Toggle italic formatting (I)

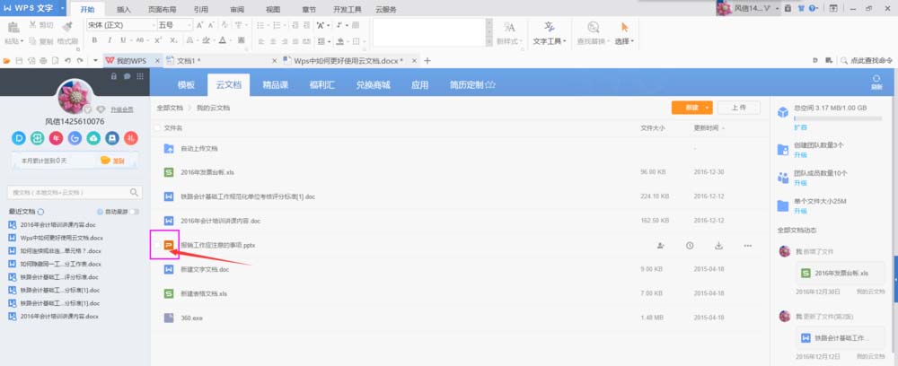pos(109,40)
